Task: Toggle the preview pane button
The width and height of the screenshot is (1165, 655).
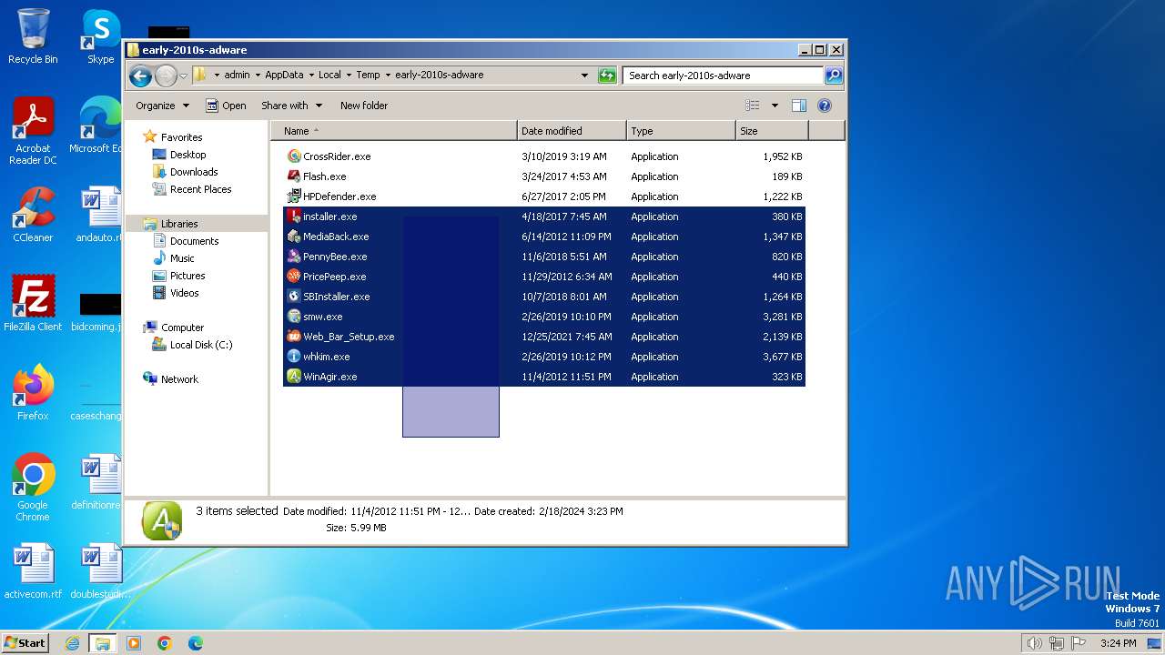Action: coord(799,106)
